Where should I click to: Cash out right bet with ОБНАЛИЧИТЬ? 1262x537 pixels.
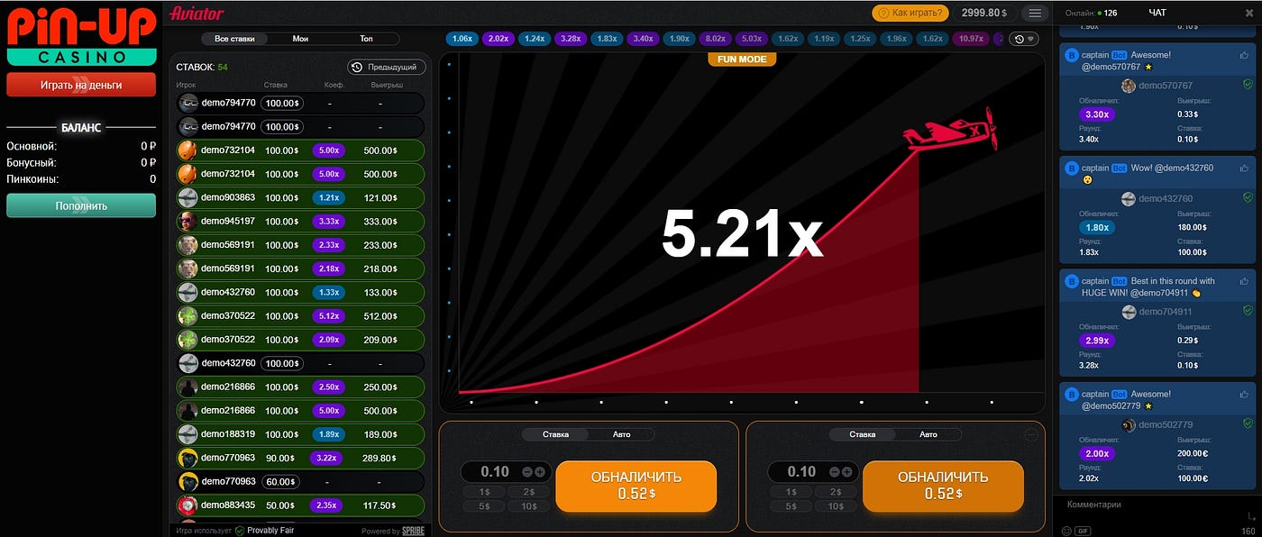pos(943,486)
